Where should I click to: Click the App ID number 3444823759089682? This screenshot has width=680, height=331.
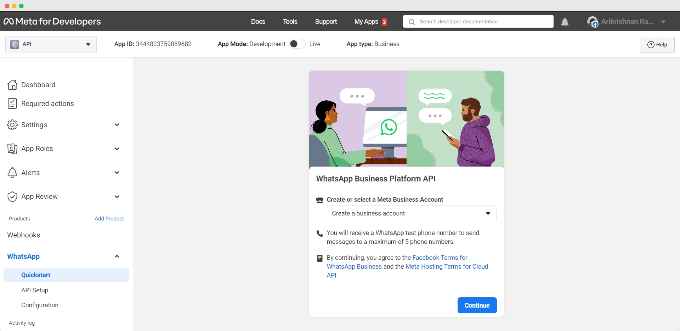pos(164,44)
